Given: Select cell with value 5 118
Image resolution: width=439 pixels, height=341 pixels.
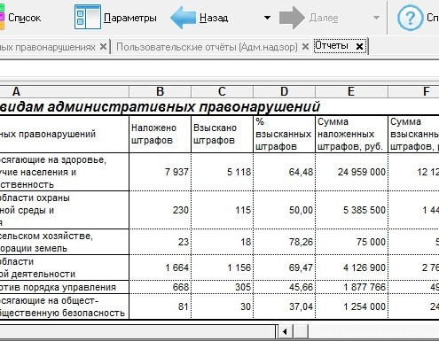Looking at the screenshot, I should 222,172.
